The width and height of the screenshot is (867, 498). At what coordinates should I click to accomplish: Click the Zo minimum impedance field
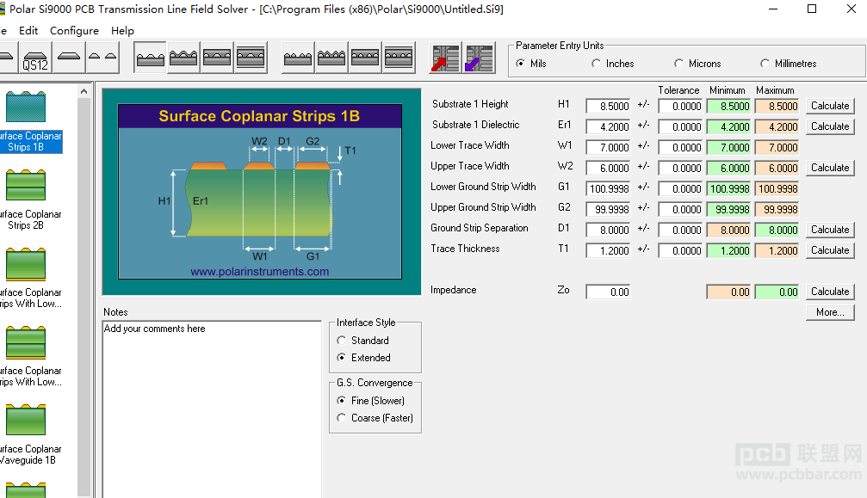[728, 292]
